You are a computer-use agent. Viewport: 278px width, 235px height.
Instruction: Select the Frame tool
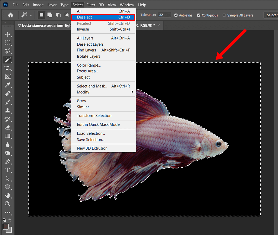(x=7, y=77)
